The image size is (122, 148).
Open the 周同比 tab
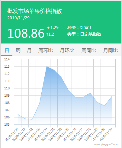pos(89,50)
